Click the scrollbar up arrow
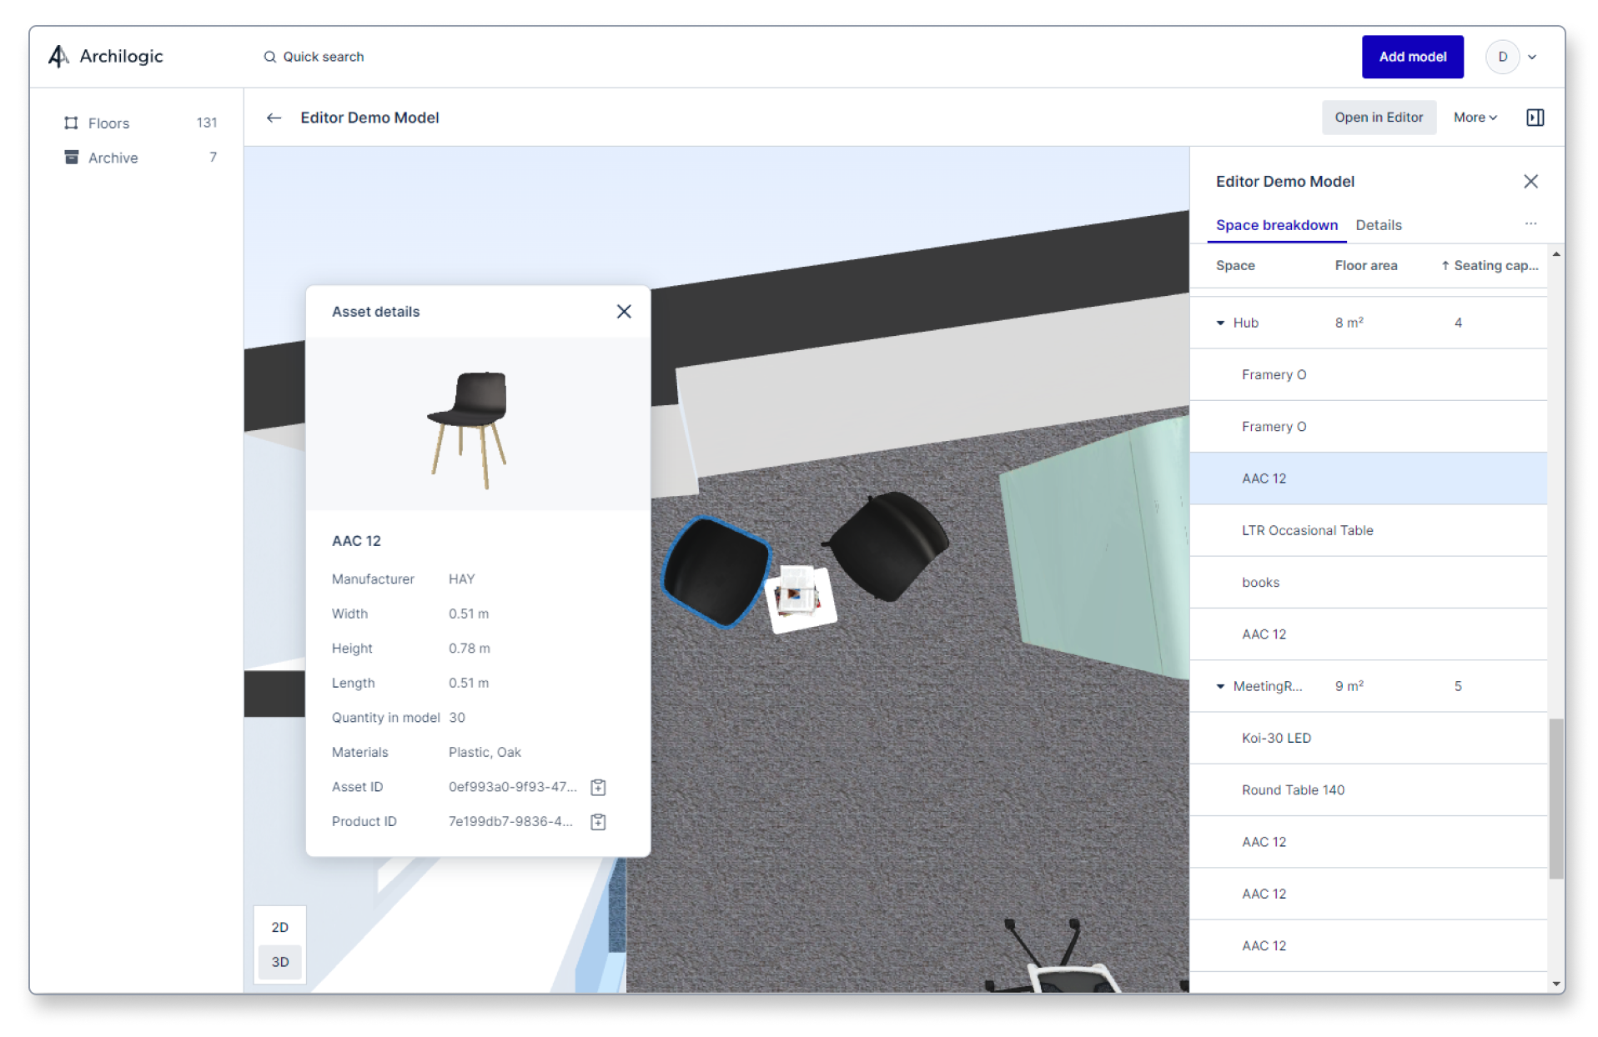Image resolution: width=1598 pixels, height=1037 pixels. point(1556,253)
